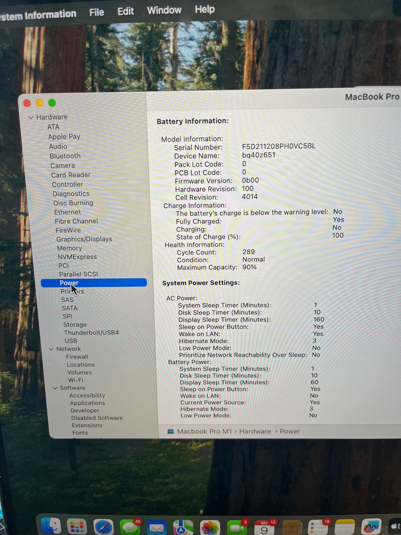Select Apple Pay in sidebar
This screenshot has width=401, height=535.
coord(64,137)
